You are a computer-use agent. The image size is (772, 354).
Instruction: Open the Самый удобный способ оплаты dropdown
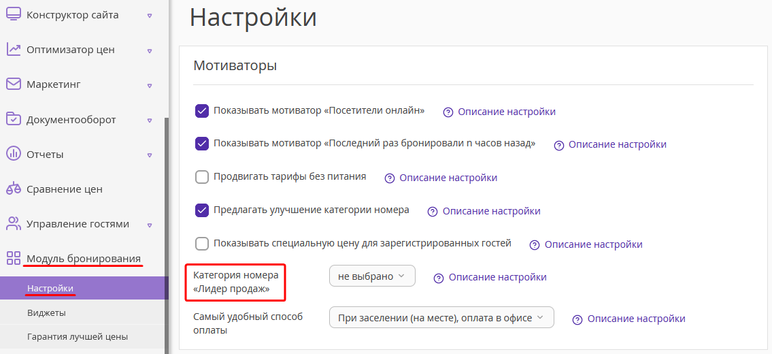click(441, 317)
